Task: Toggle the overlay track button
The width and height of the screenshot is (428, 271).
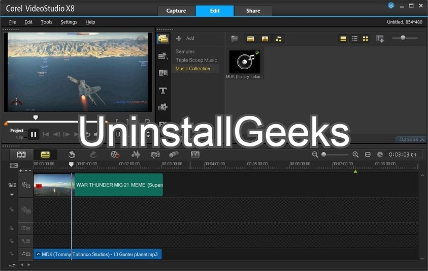Action: [x=26, y=210]
